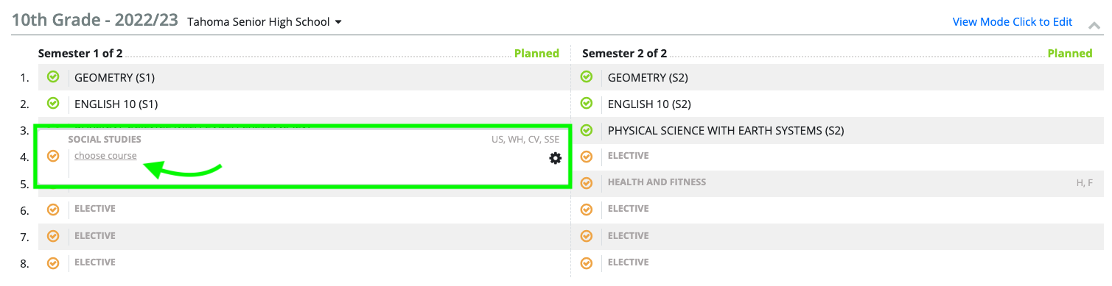1112x286 pixels.
Task: Click green check icon beside GEOMETRY (S1)
Action: click(x=53, y=76)
